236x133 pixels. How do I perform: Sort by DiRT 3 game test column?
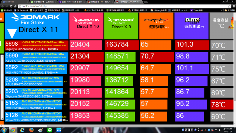(x=191, y=26)
